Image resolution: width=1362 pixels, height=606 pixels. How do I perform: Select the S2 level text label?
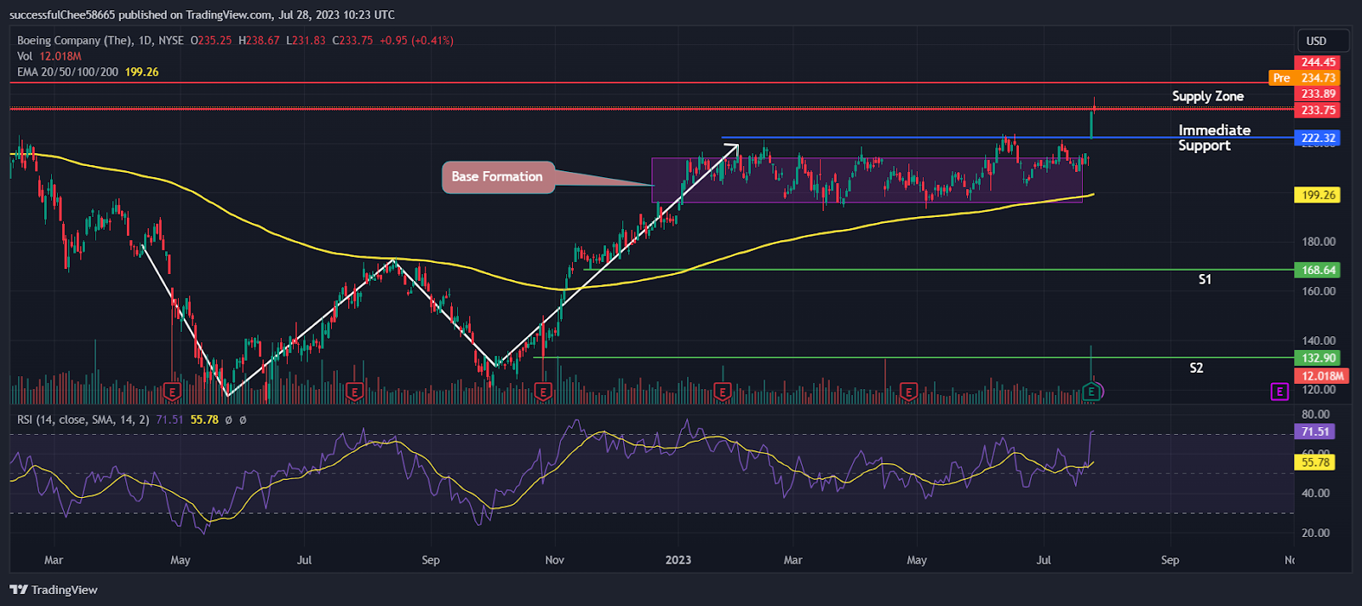pyautogui.click(x=1196, y=368)
